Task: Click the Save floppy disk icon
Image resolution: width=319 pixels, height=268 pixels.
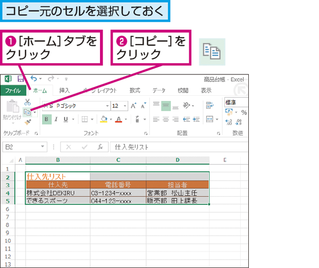Action: click(x=21, y=79)
